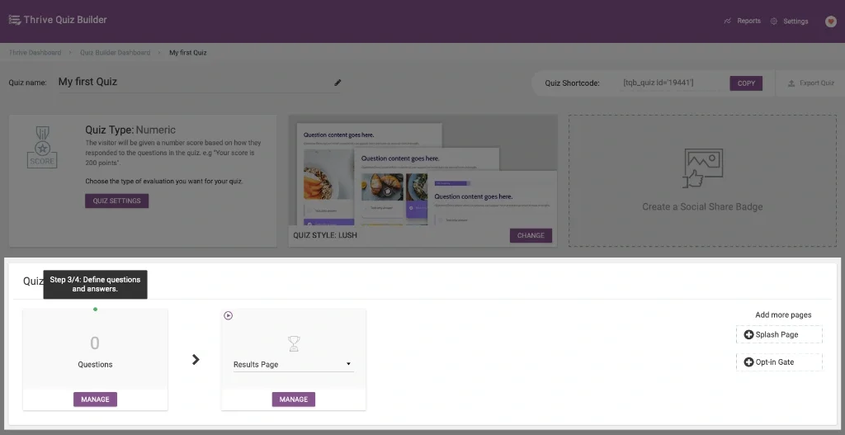Click Manage under Results Page card

coord(293,400)
